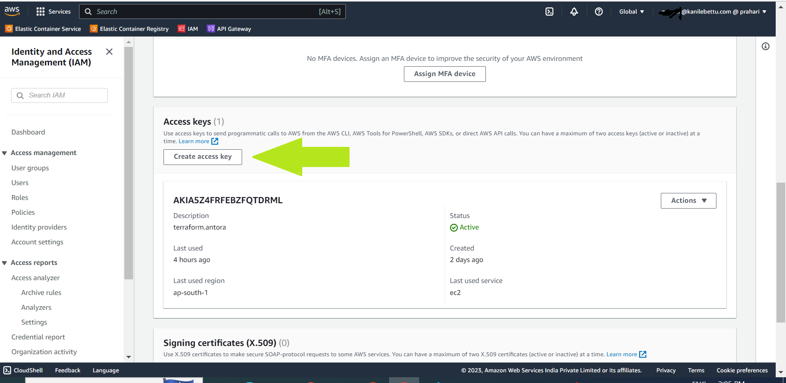The image size is (786, 383).
Task: Click the page vertical scrollbar thumb
Action: (781, 253)
